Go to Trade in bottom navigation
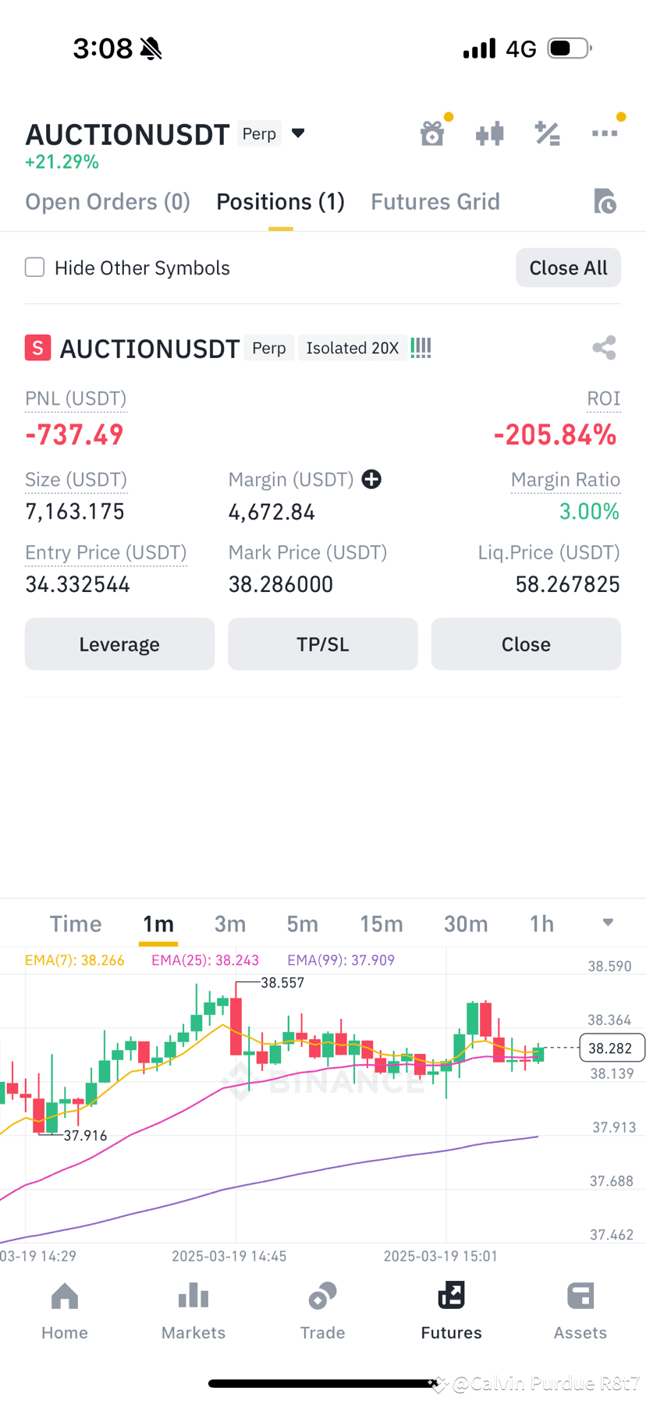 tap(322, 1311)
